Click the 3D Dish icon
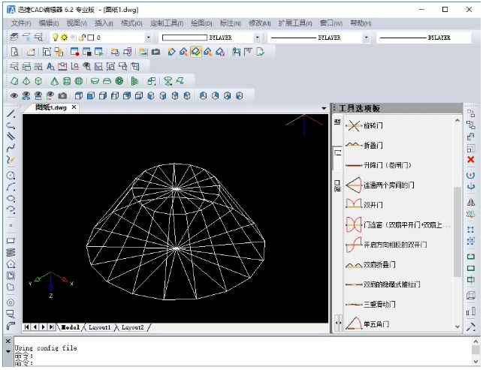Viewport: 483px width, 370px height. [x=95, y=81]
